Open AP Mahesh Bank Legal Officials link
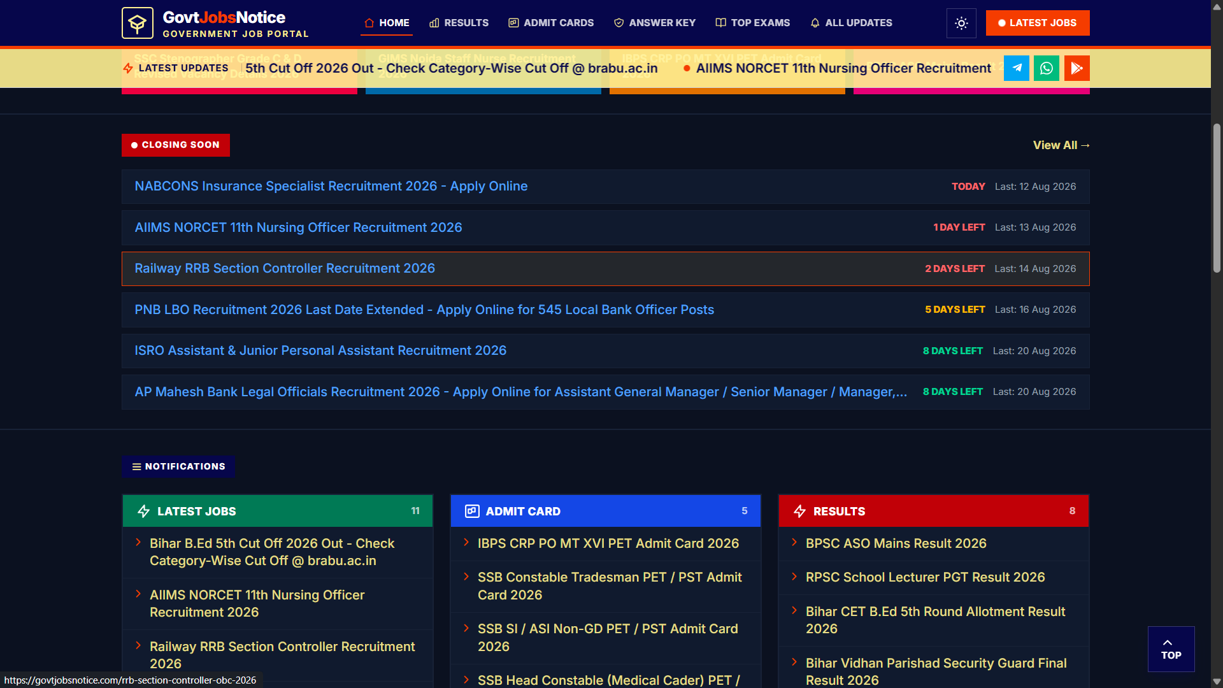The width and height of the screenshot is (1223, 688). point(521,392)
